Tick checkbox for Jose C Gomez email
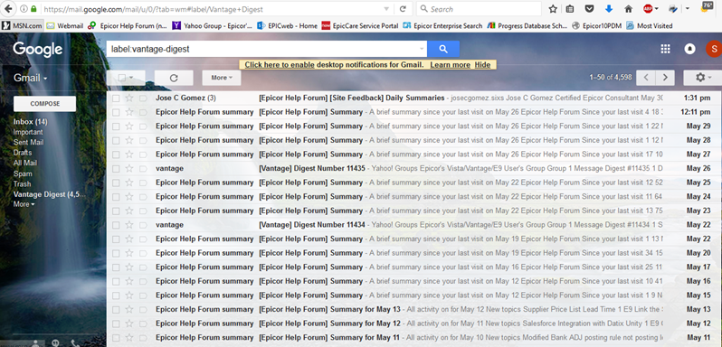 116,98
